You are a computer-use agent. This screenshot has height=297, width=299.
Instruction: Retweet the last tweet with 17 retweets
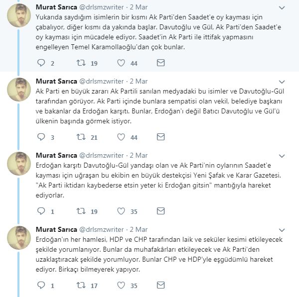coord(81,286)
